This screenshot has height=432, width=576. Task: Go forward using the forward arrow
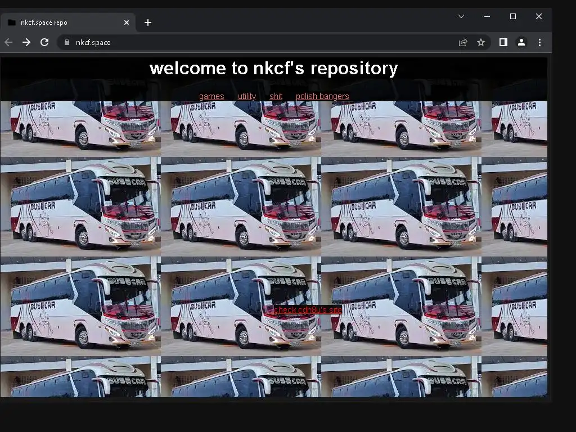click(x=26, y=43)
